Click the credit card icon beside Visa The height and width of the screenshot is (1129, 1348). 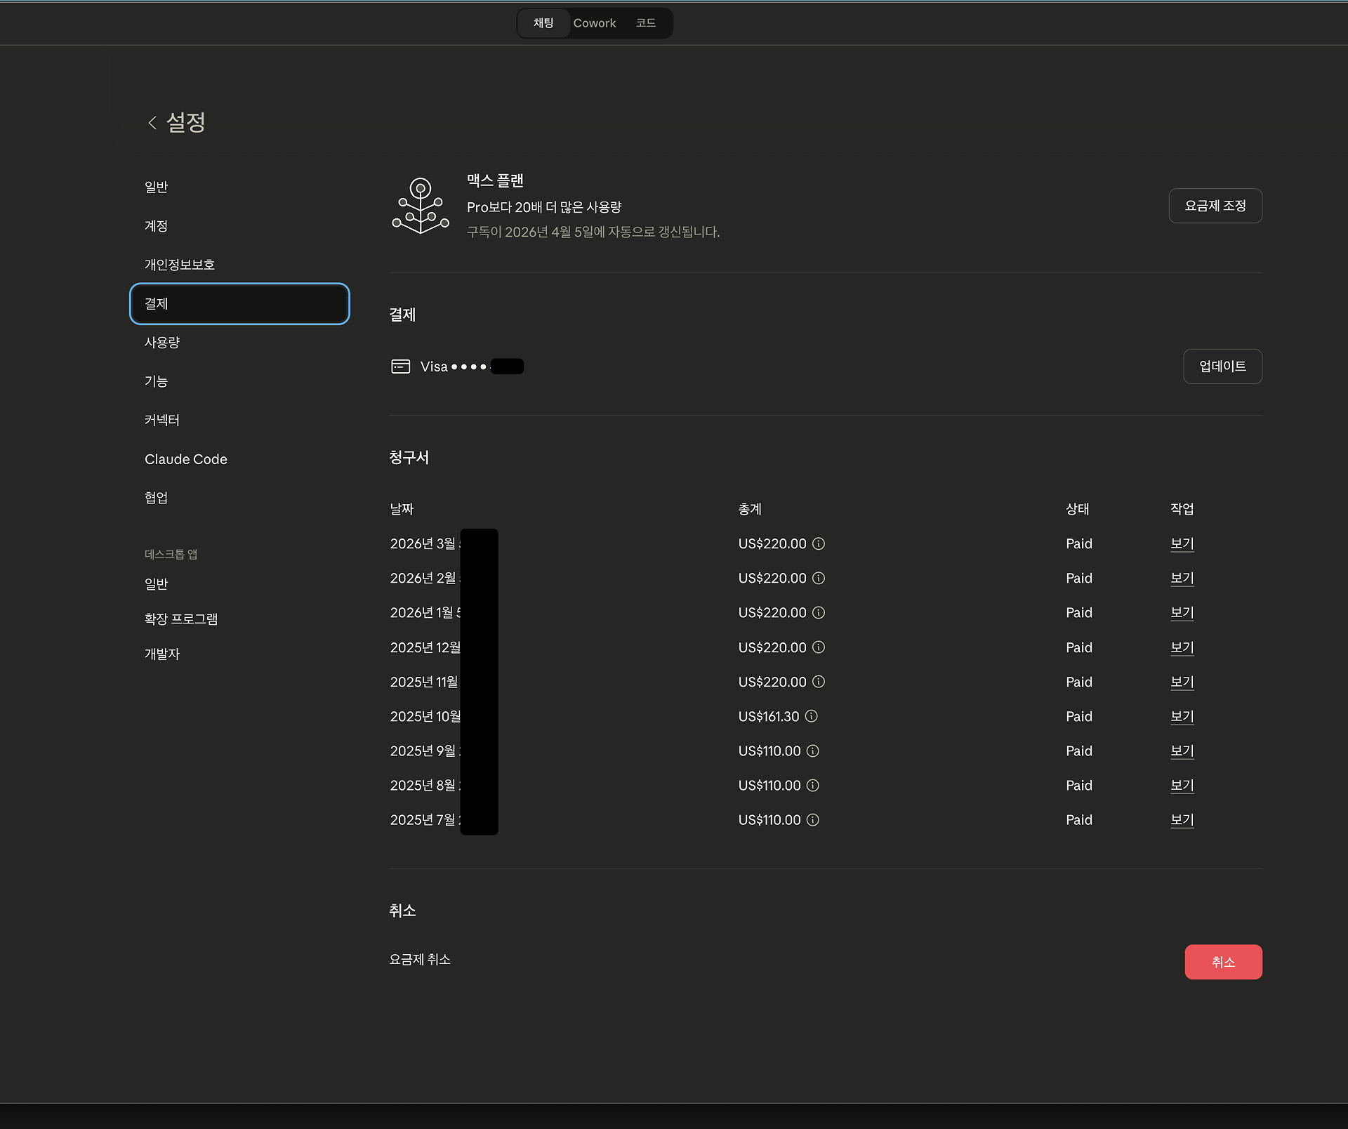(x=401, y=367)
